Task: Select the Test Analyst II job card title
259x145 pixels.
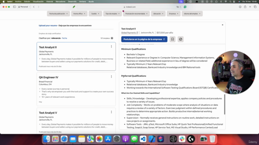Action: click(x=48, y=47)
